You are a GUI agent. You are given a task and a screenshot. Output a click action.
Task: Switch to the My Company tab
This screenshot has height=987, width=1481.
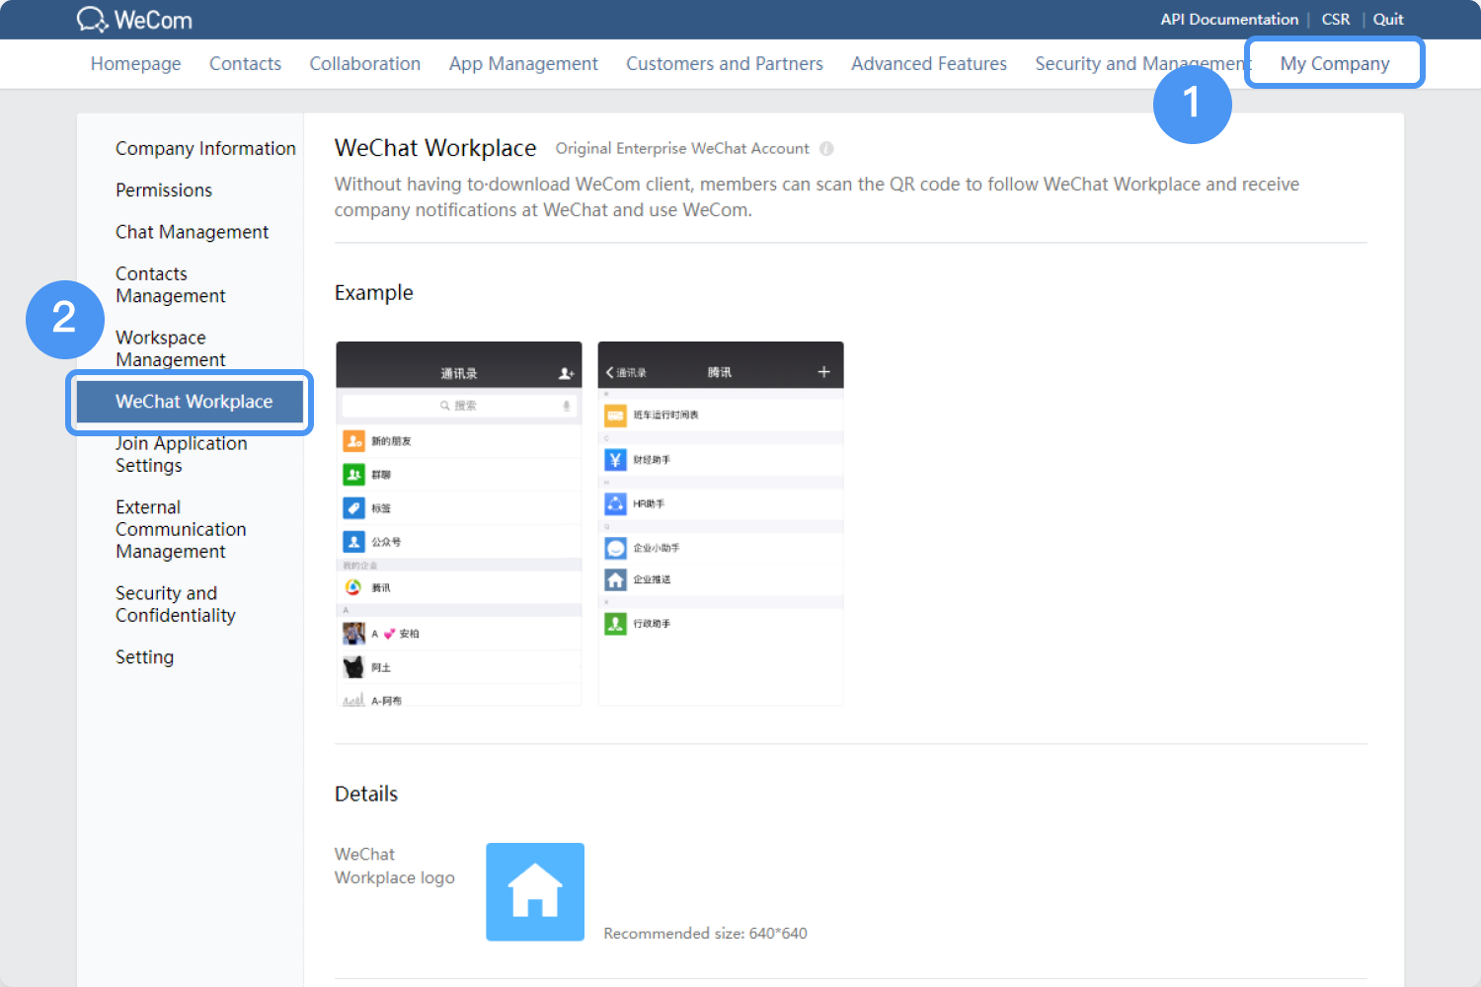(1335, 62)
